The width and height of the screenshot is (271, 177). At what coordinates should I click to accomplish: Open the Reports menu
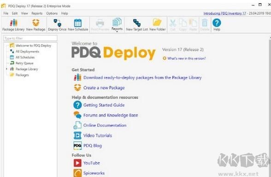point(37,13)
